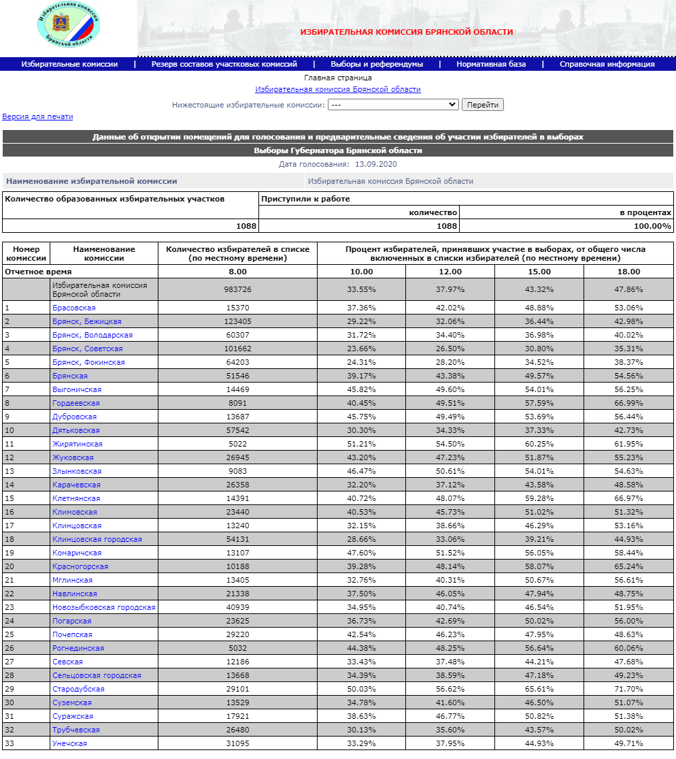This screenshot has height=759, width=676.
Task: Click the 15.00 column header
Action: coord(539,272)
